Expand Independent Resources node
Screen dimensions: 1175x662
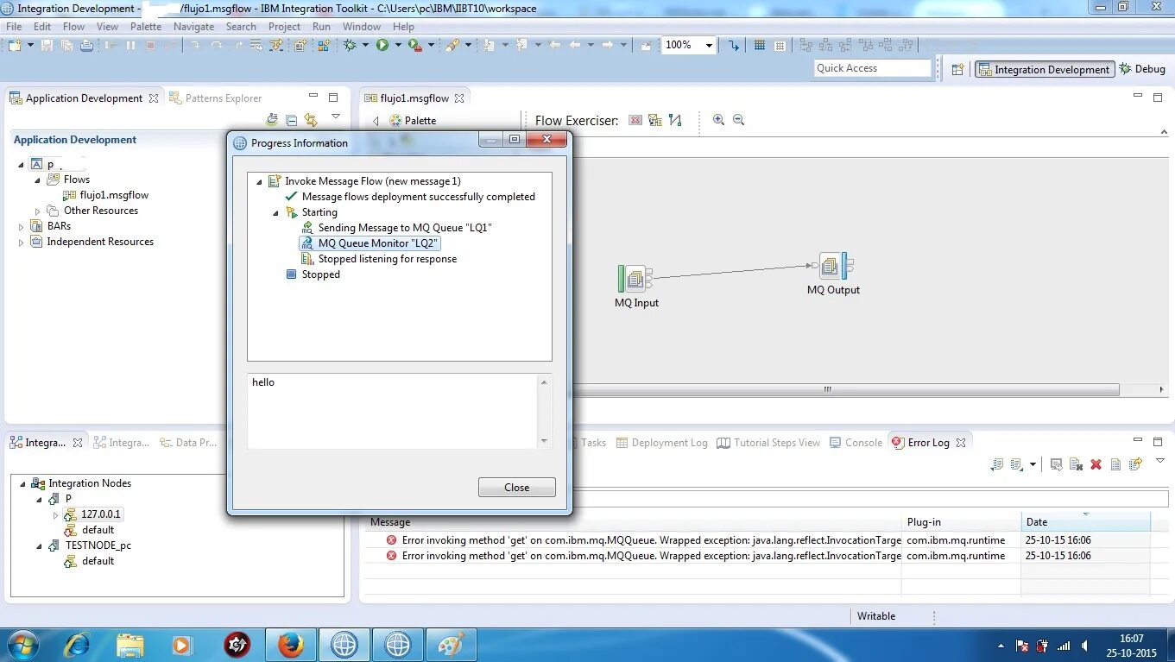tap(22, 242)
